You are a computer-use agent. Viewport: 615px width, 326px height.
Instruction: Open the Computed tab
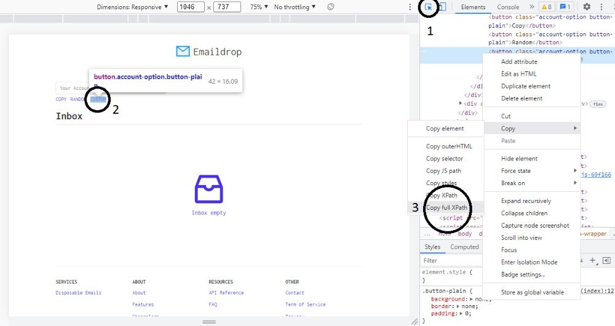tap(464, 247)
